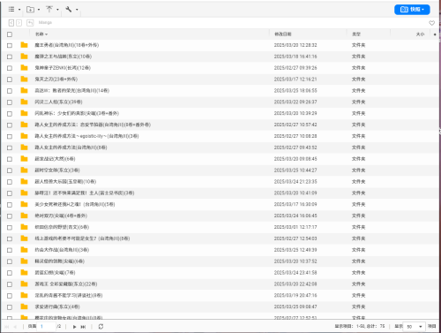Click folder icon of 鬼灭之刃 row
This screenshot has height=333, width=441.
click(24, 79)
